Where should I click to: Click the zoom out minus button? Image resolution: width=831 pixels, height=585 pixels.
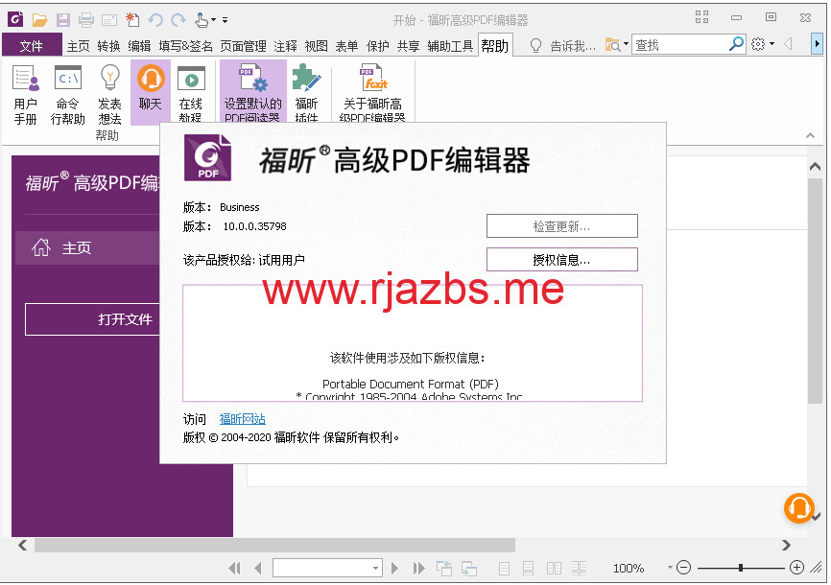[684, 568]
